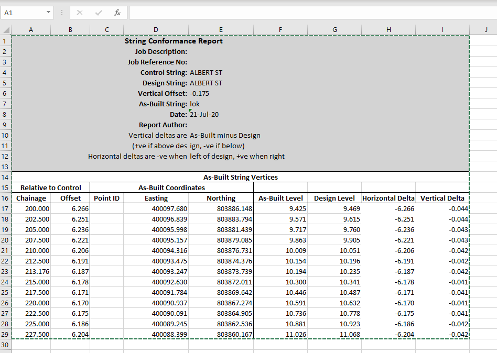Select column D header
497x353 pixels.
tap(156, 30)
